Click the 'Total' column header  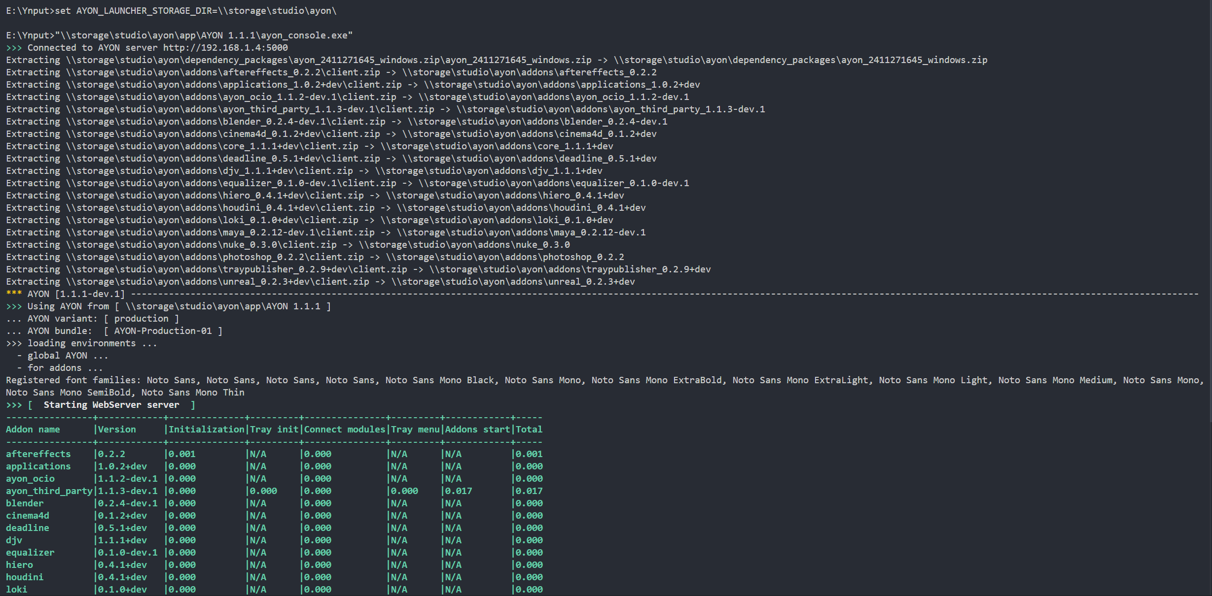[529, 430]
